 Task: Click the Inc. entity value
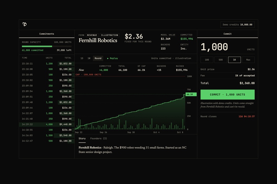click(x=184, y=49)
